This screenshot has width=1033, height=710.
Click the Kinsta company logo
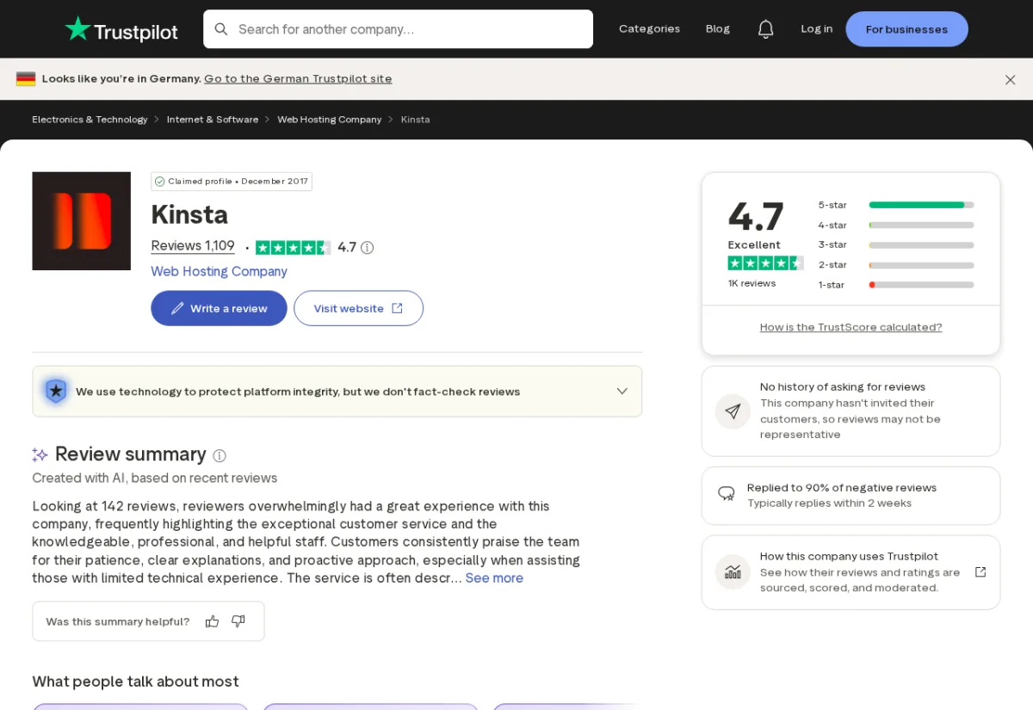click(x=82, y=221)
